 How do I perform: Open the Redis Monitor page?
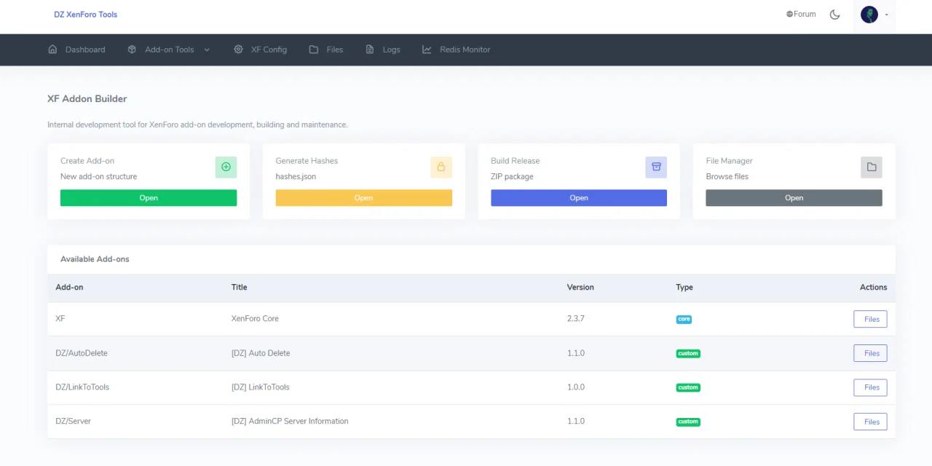457,50
